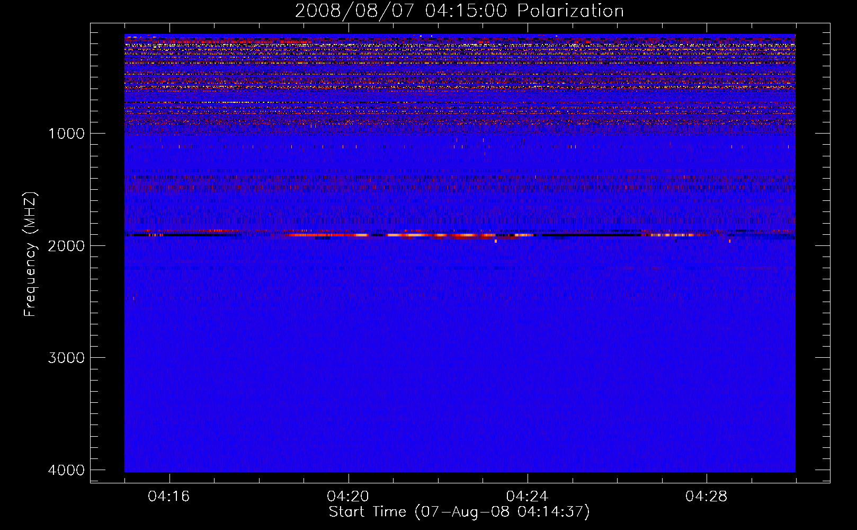Click the 'Start Time (07-Aug-08 04:14:37)' label

click(459, 512)
